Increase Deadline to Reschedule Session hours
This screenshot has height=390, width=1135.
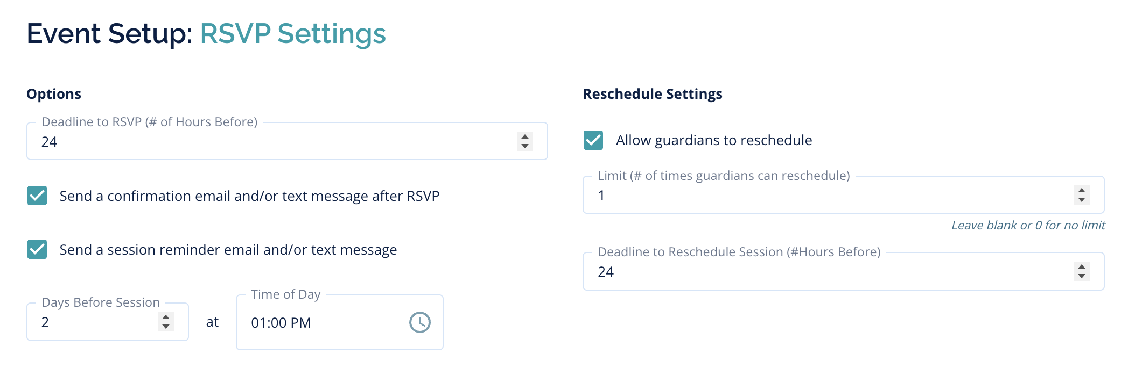1081,266
